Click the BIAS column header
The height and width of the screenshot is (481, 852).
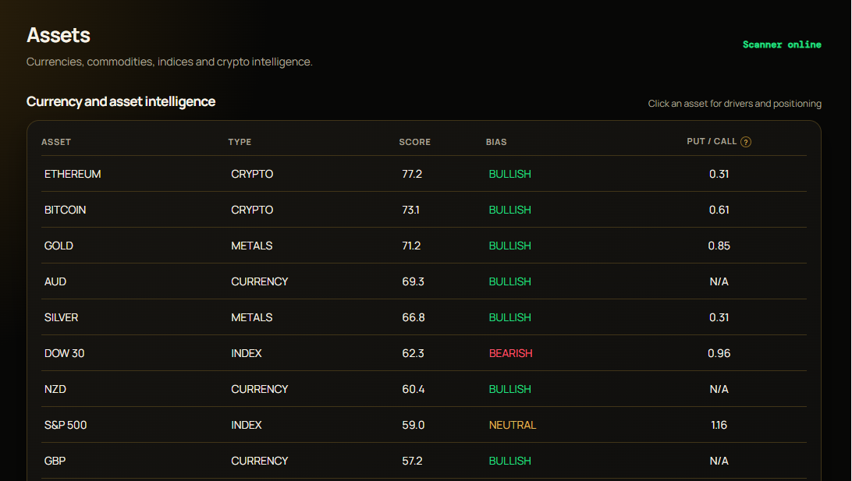[496, 142]
